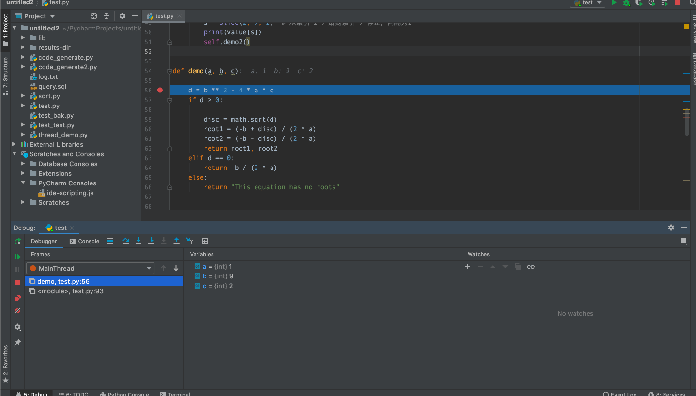Collapse PyCharm Consoles folder

coord(23,183)
